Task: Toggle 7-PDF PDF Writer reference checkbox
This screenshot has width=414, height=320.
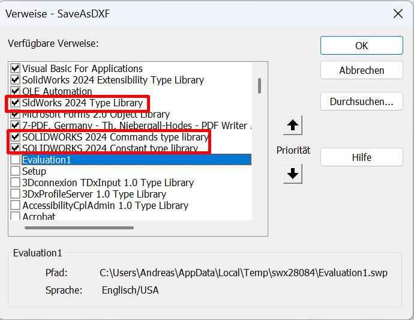Action: pos(15,125)
